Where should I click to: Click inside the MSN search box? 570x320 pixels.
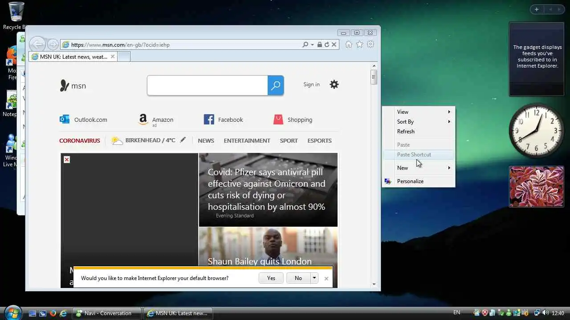click(x=208, y=85)
